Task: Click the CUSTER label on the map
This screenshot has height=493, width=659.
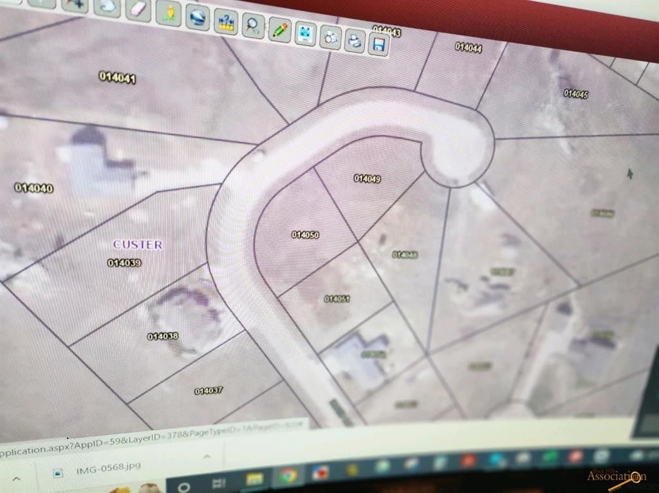Action: coord(138,244)
